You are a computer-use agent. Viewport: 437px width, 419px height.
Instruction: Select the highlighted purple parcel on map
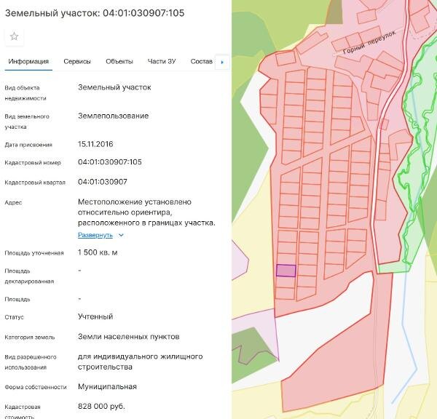(x=286, y=271)
